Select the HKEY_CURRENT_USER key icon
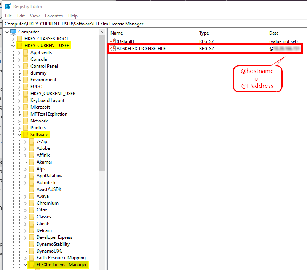This screenshot has height=270, width=307. [20, 45]
